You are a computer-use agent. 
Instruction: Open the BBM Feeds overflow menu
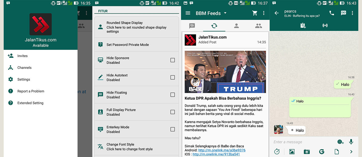point(264,13)
